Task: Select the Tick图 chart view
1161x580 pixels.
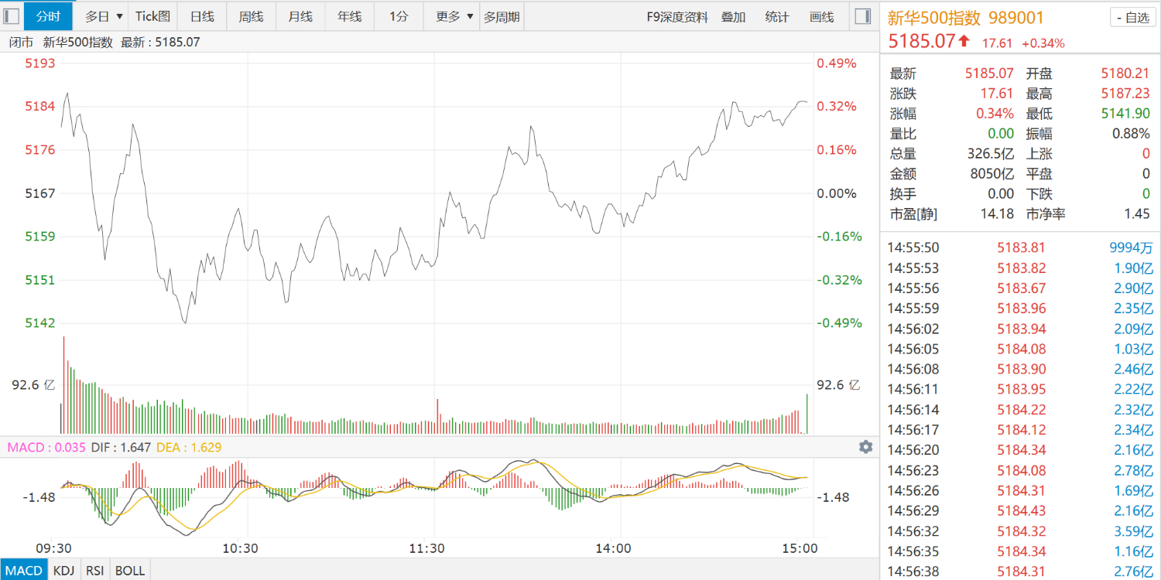Action: pos(152,16)
